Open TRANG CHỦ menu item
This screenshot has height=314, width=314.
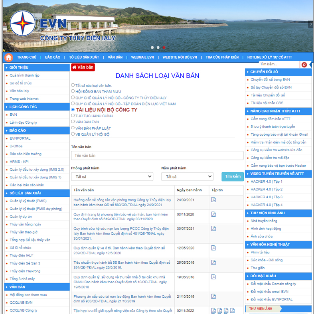27,57
